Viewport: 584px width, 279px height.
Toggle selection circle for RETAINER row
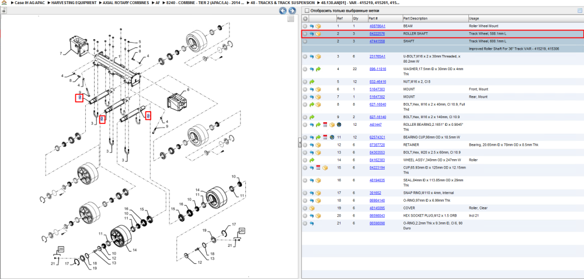pyautogui.click(x=305, y=145)
